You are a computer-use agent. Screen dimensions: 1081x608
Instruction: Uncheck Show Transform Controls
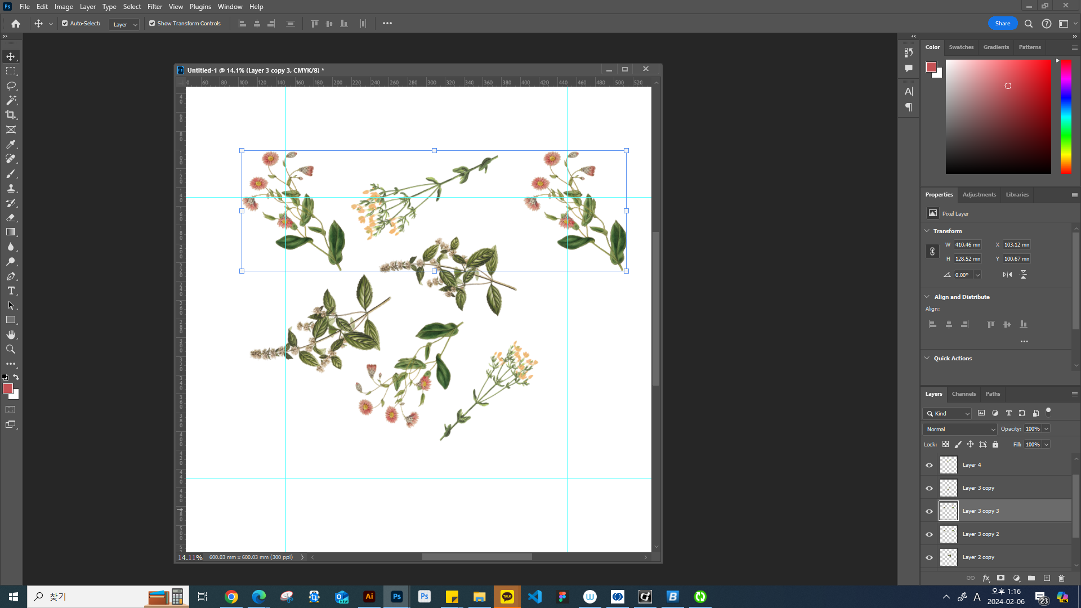152,24
